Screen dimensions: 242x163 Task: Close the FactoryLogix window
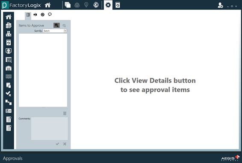tap(236, 6)
